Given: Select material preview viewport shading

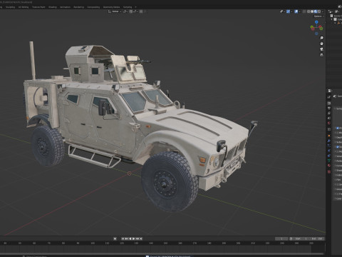Looking at the screenshot, I should tap(316, 11).
